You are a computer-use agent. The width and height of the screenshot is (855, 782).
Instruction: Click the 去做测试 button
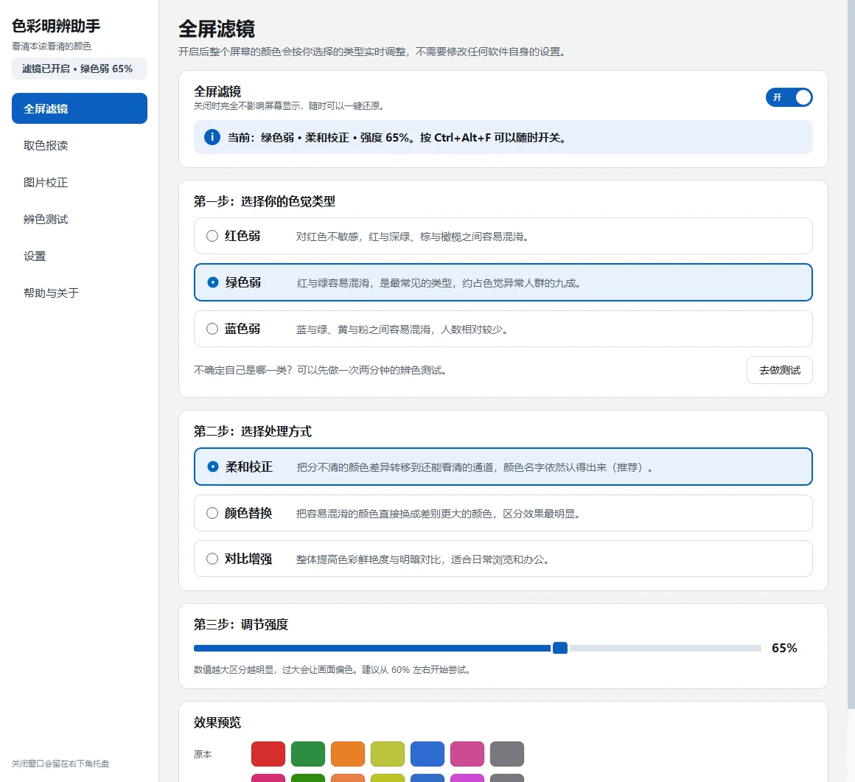[779, 370]
